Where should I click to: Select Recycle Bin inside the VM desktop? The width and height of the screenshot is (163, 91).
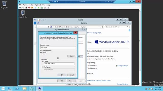pyautogui.click(x=23, y=14)
